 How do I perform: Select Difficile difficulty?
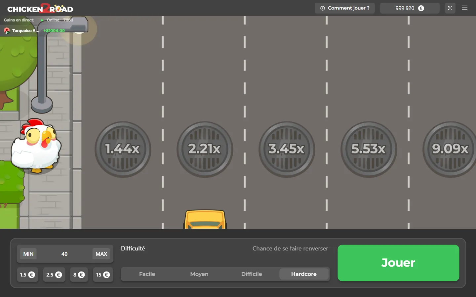(252, 274)
